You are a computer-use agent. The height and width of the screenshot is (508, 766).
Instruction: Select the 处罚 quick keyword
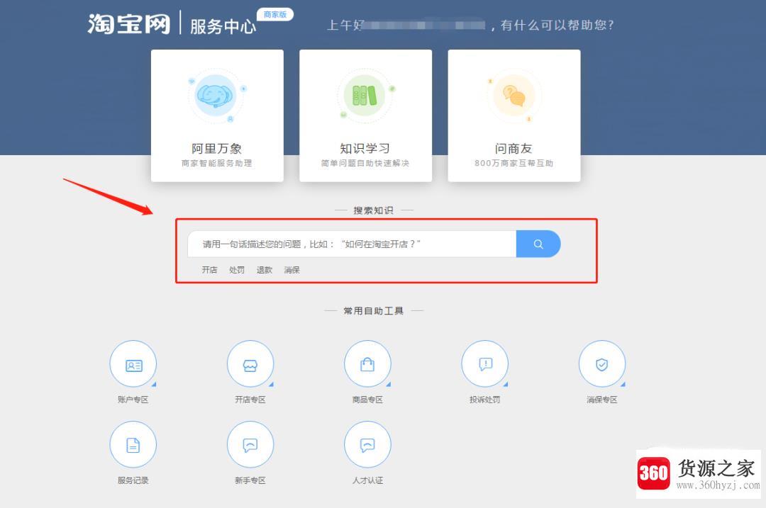[237, 270]
